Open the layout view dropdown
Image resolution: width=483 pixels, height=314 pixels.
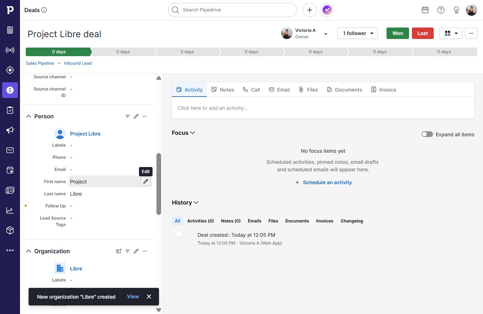(x=451, y=33)
